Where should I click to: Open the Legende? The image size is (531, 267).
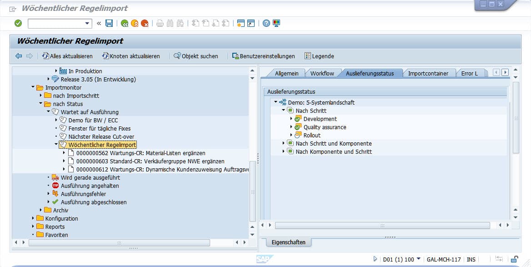coord(320,56)
